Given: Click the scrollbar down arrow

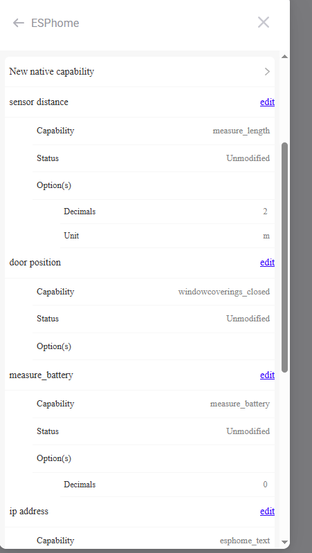Looking at the screenshot, I should pyautogui.click(x=285, y=542).
